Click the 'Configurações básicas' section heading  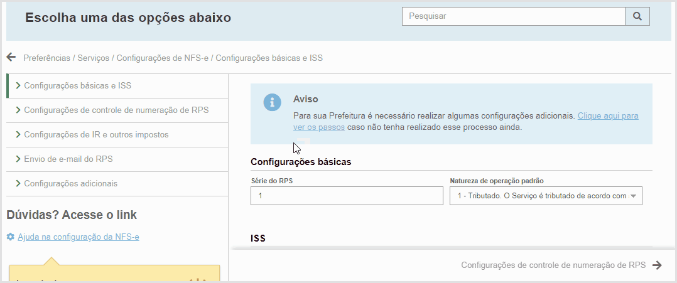[301, 162]
